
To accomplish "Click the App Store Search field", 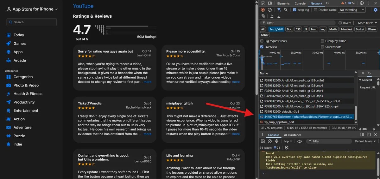I will [31, 22].
